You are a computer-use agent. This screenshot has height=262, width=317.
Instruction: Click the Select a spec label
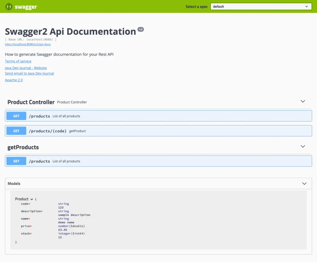coord(197,7)
